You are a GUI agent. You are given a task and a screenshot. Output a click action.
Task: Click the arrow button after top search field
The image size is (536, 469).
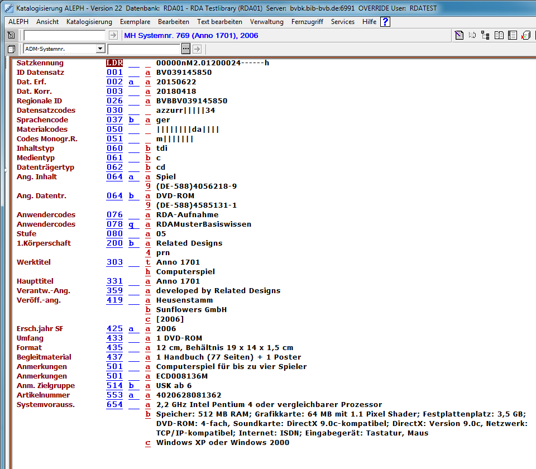point(113,35)
